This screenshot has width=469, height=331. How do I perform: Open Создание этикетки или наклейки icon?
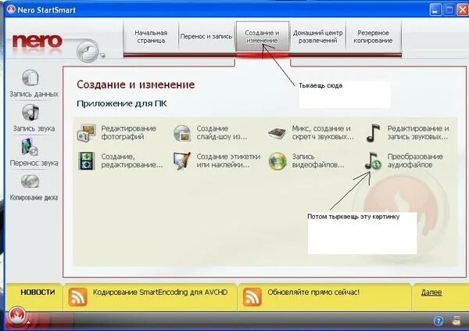181,161
